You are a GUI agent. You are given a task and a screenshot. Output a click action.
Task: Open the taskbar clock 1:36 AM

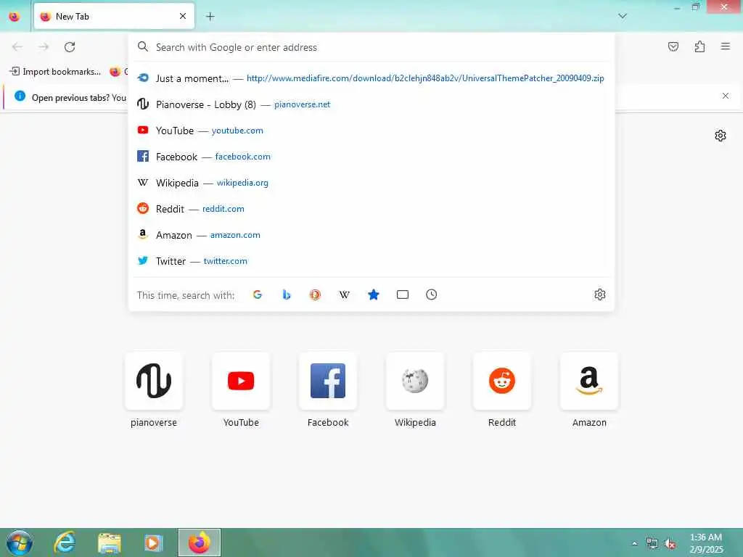706,543
